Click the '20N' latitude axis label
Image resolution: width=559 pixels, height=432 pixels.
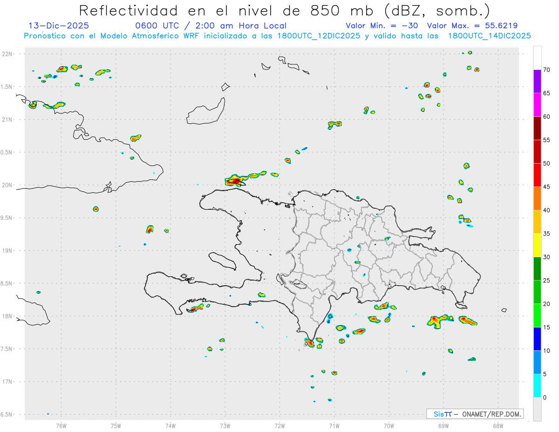pos(7,185)
